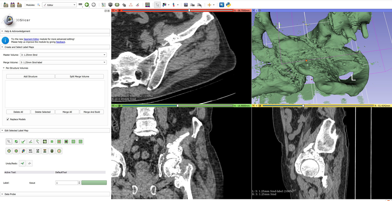Viewport: 392px width, 201px height.
Task: Click the Extension Manager icon
Action: click(x=222, y=5)
